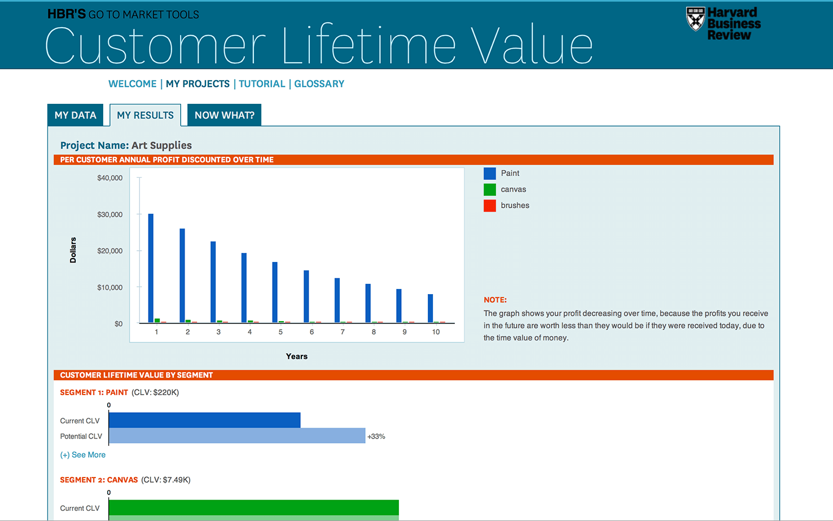Image resolution: width=833 pixels, height=521 pixels.
Task: Click the Project Name: Art Supplies text
Action: click(x=126, y=145)
